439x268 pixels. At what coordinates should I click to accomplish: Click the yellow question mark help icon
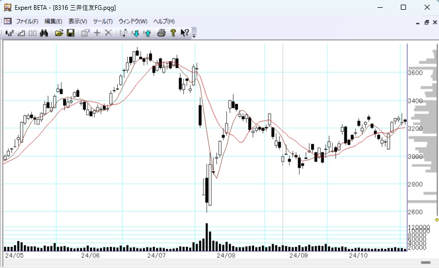coord(173,33)
